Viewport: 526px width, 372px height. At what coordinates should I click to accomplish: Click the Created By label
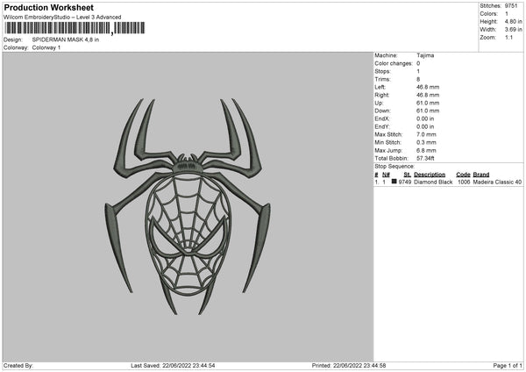coord(18,366)
